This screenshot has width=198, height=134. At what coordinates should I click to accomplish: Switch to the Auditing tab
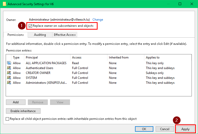40,35
